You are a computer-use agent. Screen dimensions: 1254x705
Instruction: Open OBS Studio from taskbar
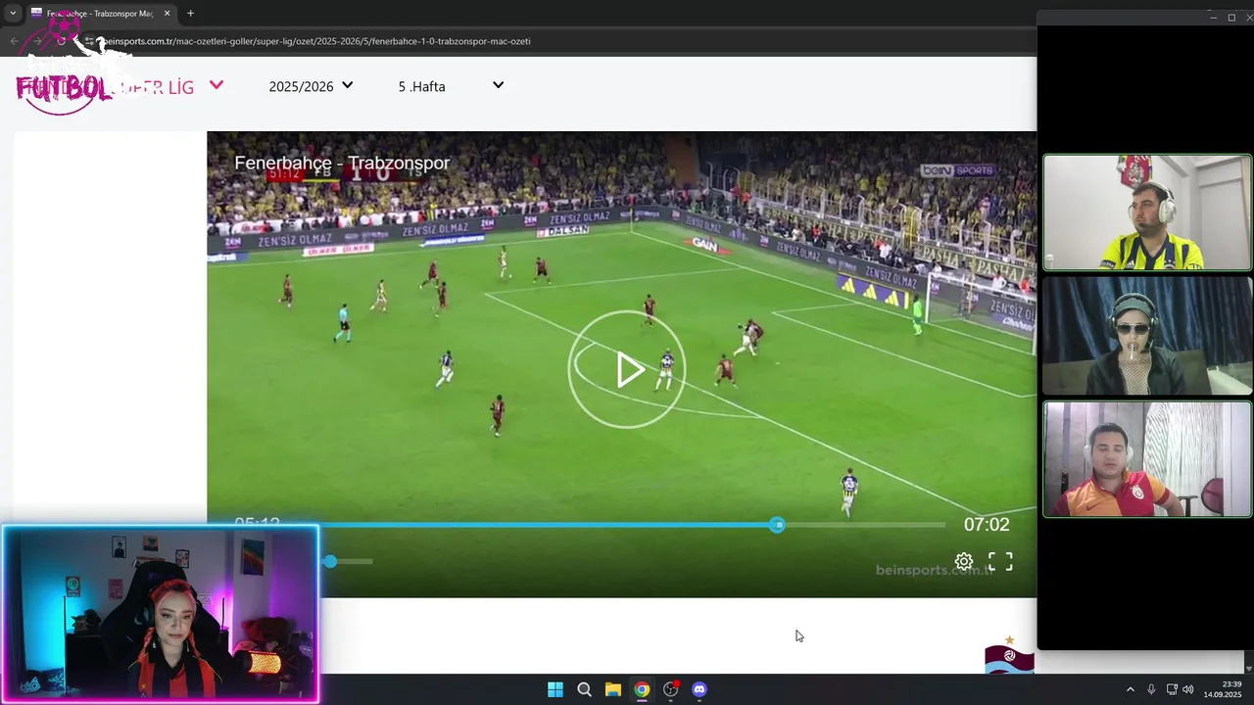tap(670, 689)
